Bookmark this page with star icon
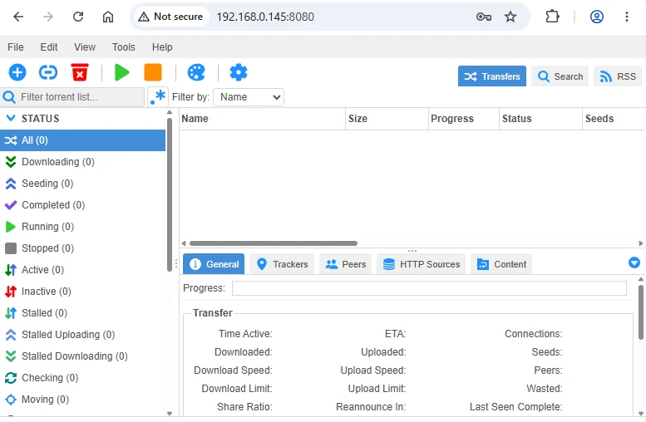 point(510,17)
